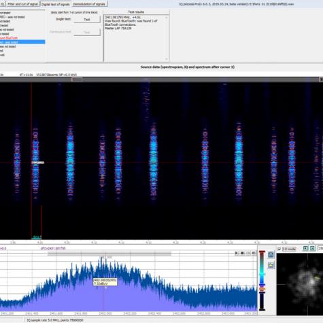Click the fourth icon in the spectrum toolbar
The image size is (323, 323).
click(254, 253)
